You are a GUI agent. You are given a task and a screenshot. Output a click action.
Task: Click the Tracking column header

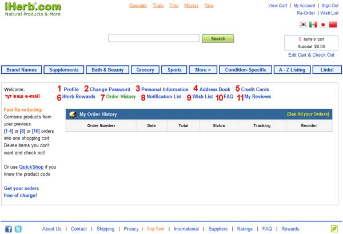click(262, 126)
